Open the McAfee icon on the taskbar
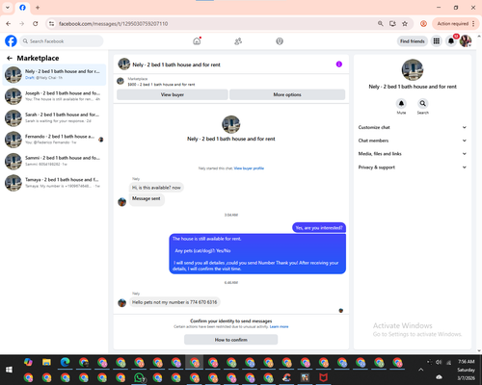Image resolution: width=482 pixels, height=385 pixels. tap(323, 377)
